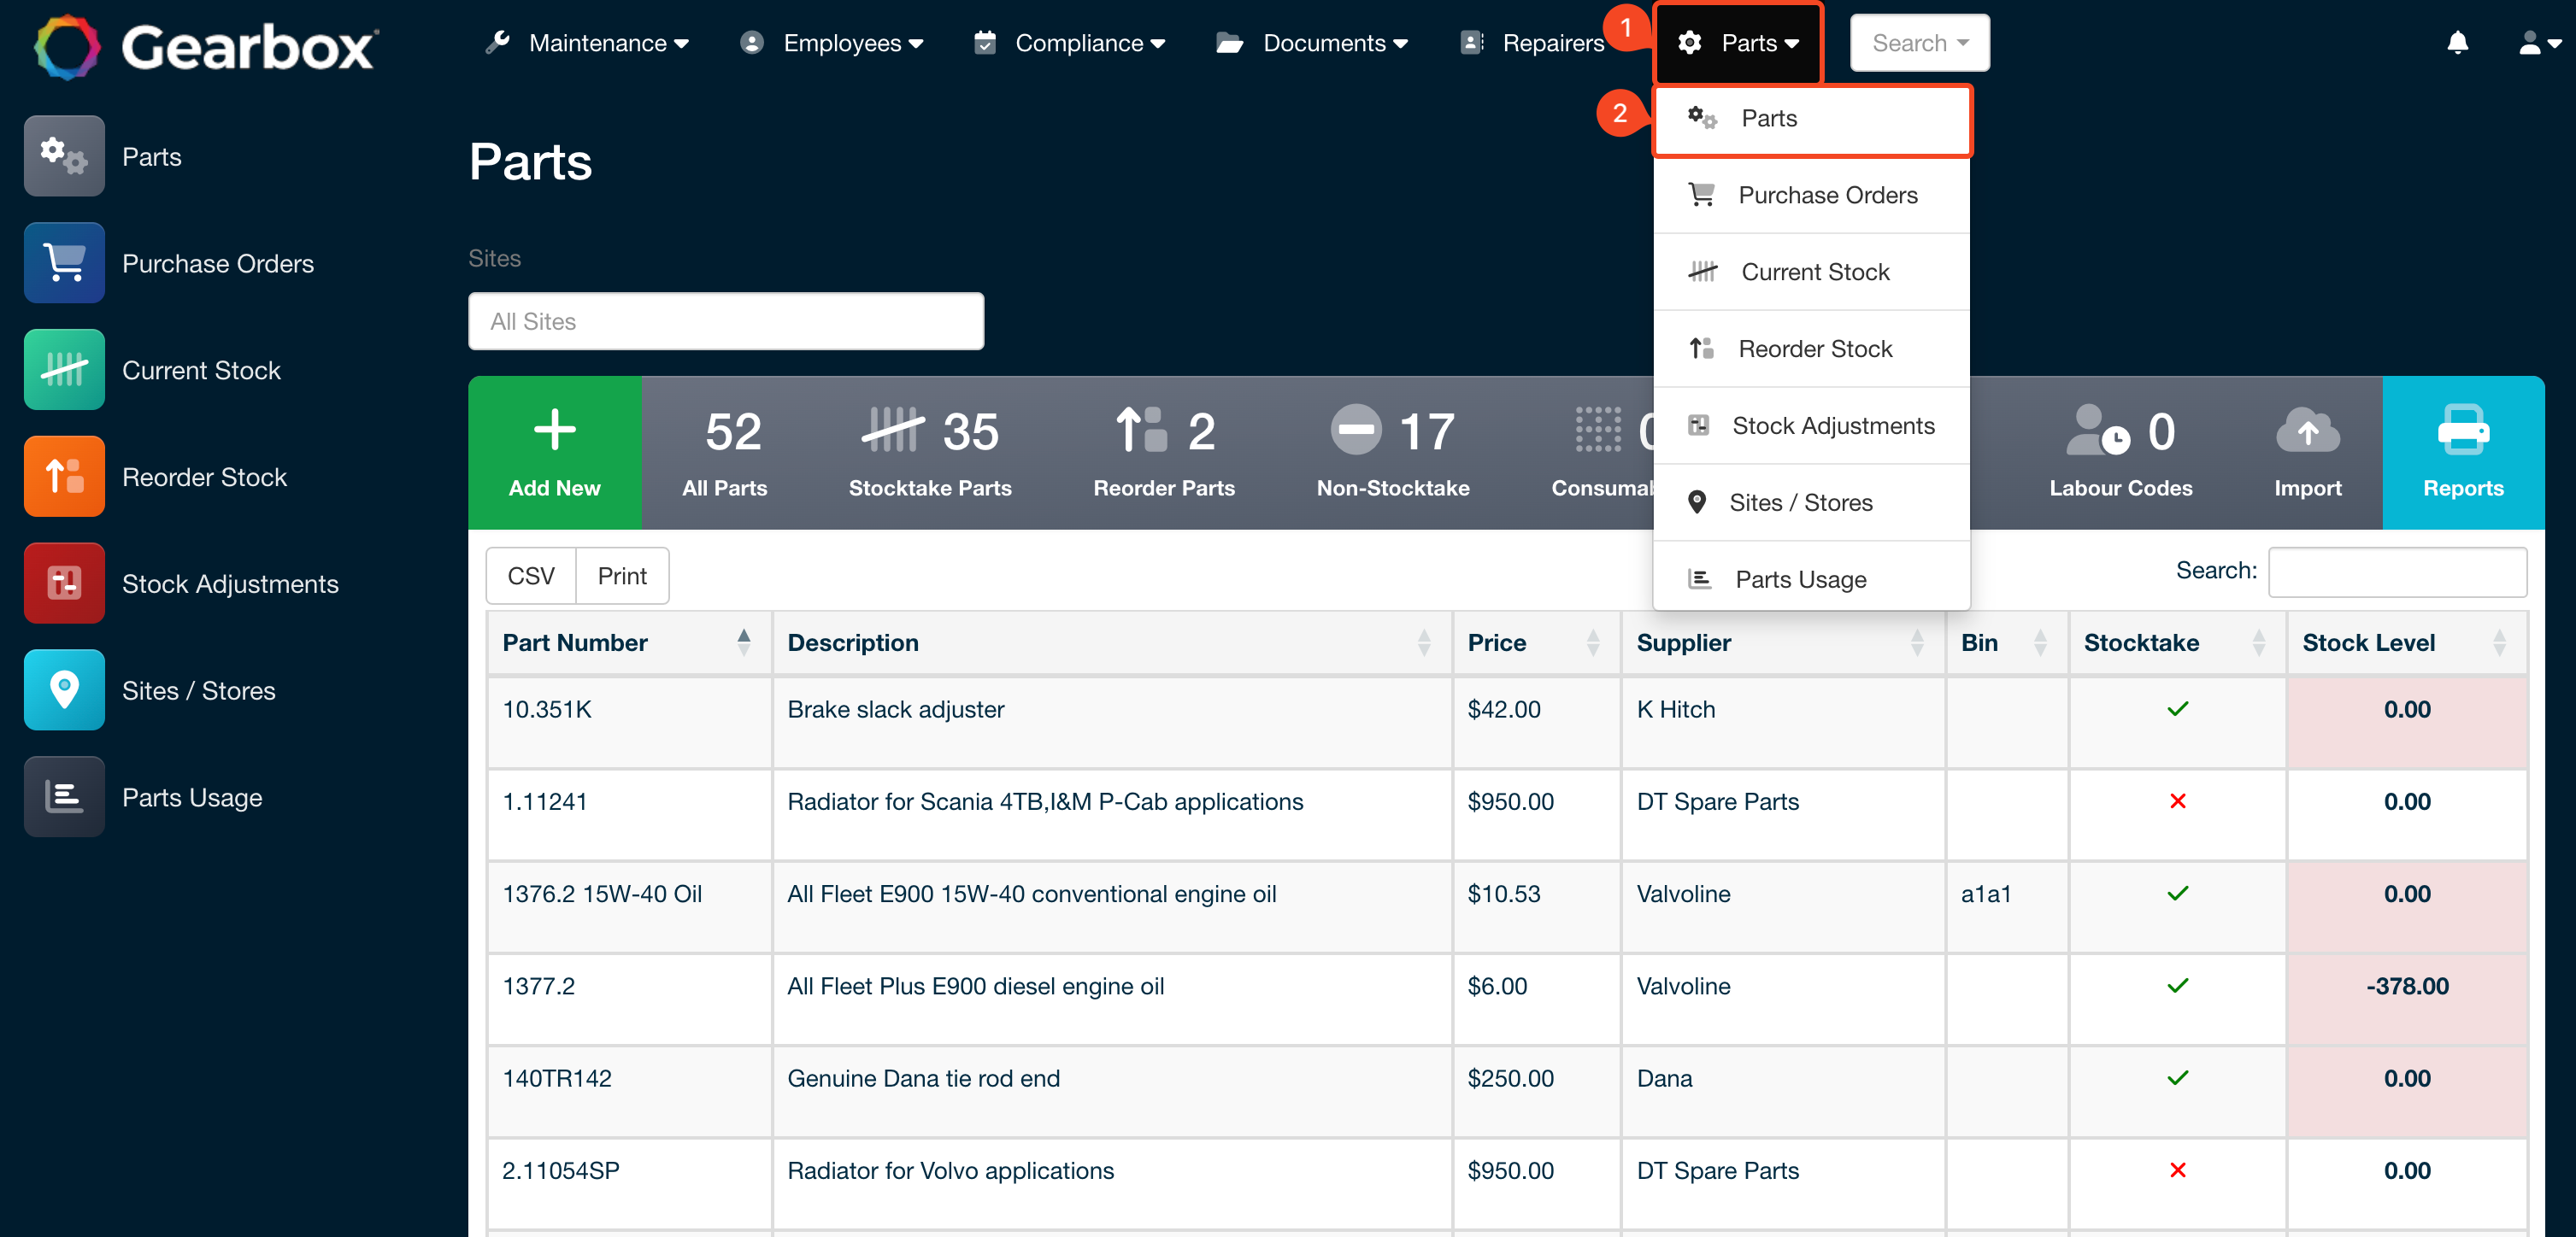This screenshot has width=2576, height=1237.
Task: Open the Reports printer icon
Action: [x=2463, y=431]
